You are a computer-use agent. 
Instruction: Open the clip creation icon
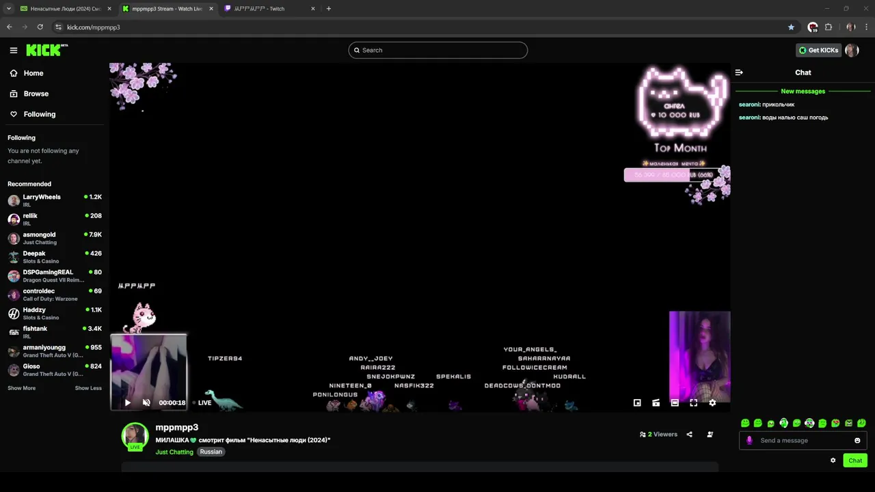pyautogui.click(x=656, y=402)
